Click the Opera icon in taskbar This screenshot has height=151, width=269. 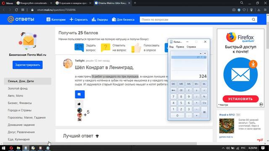click(x=11, y=148)
